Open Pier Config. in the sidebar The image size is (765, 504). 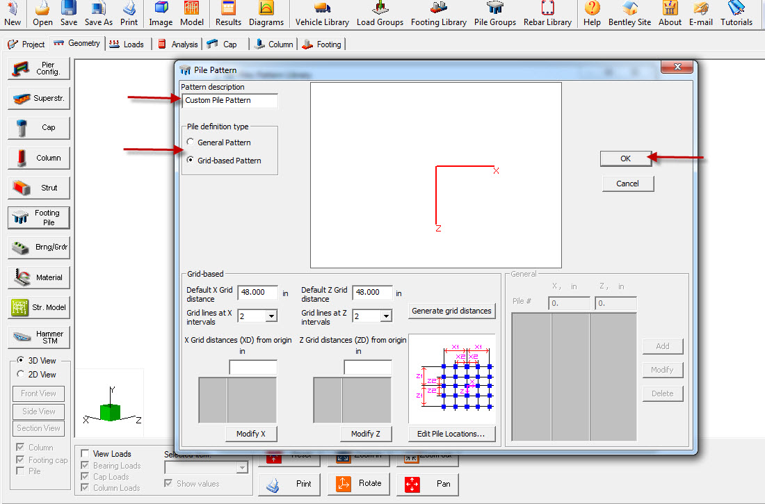pyautogui.click(x=39, y=68)
